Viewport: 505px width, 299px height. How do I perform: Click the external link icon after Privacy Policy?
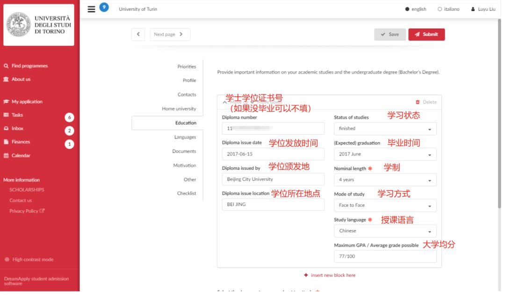tap(42, 211)
